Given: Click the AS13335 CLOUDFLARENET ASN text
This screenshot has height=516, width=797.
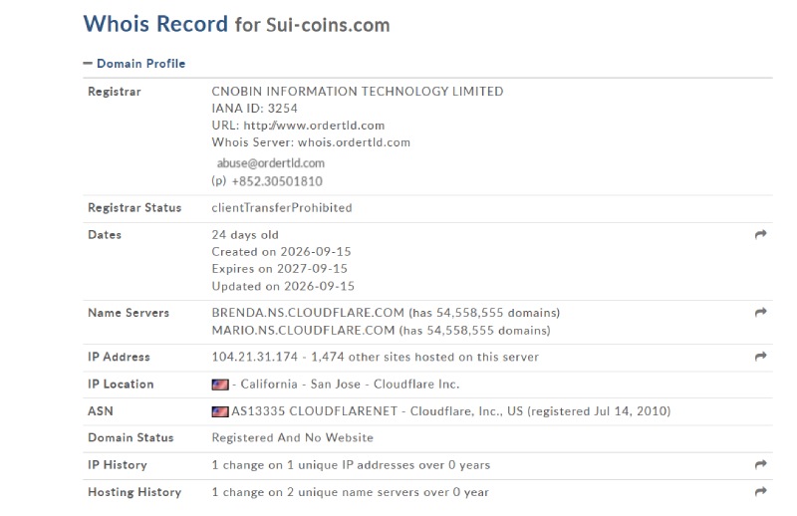Looking at the screenshot, I should 314,411.
